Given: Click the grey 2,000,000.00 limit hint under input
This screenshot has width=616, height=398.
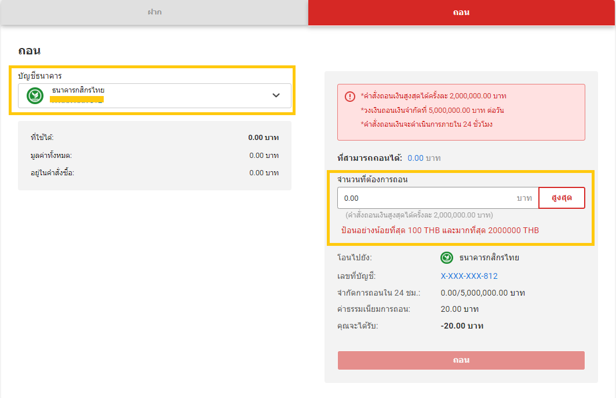Looking at the screenshot, I should click(x=419, y=215).
